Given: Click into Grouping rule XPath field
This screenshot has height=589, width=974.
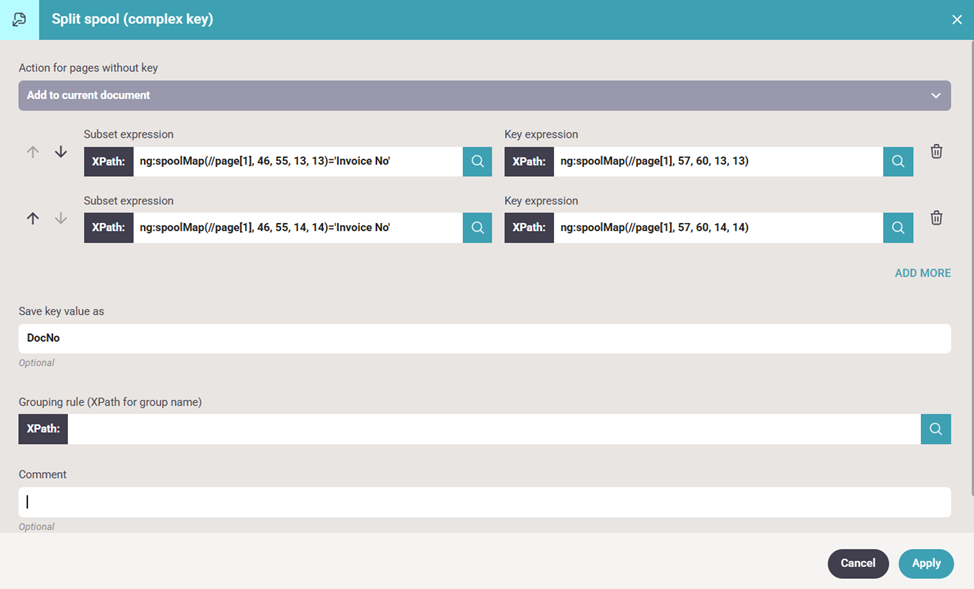Looking at the screenshot, I should tap(493, 429).
